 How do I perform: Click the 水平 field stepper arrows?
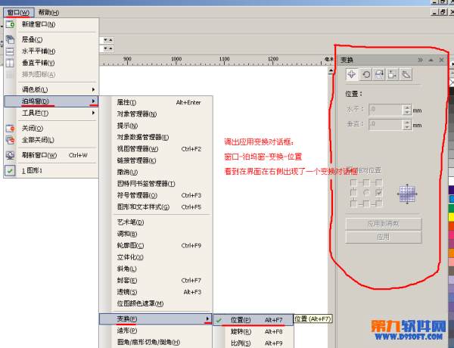coord(407,110)
